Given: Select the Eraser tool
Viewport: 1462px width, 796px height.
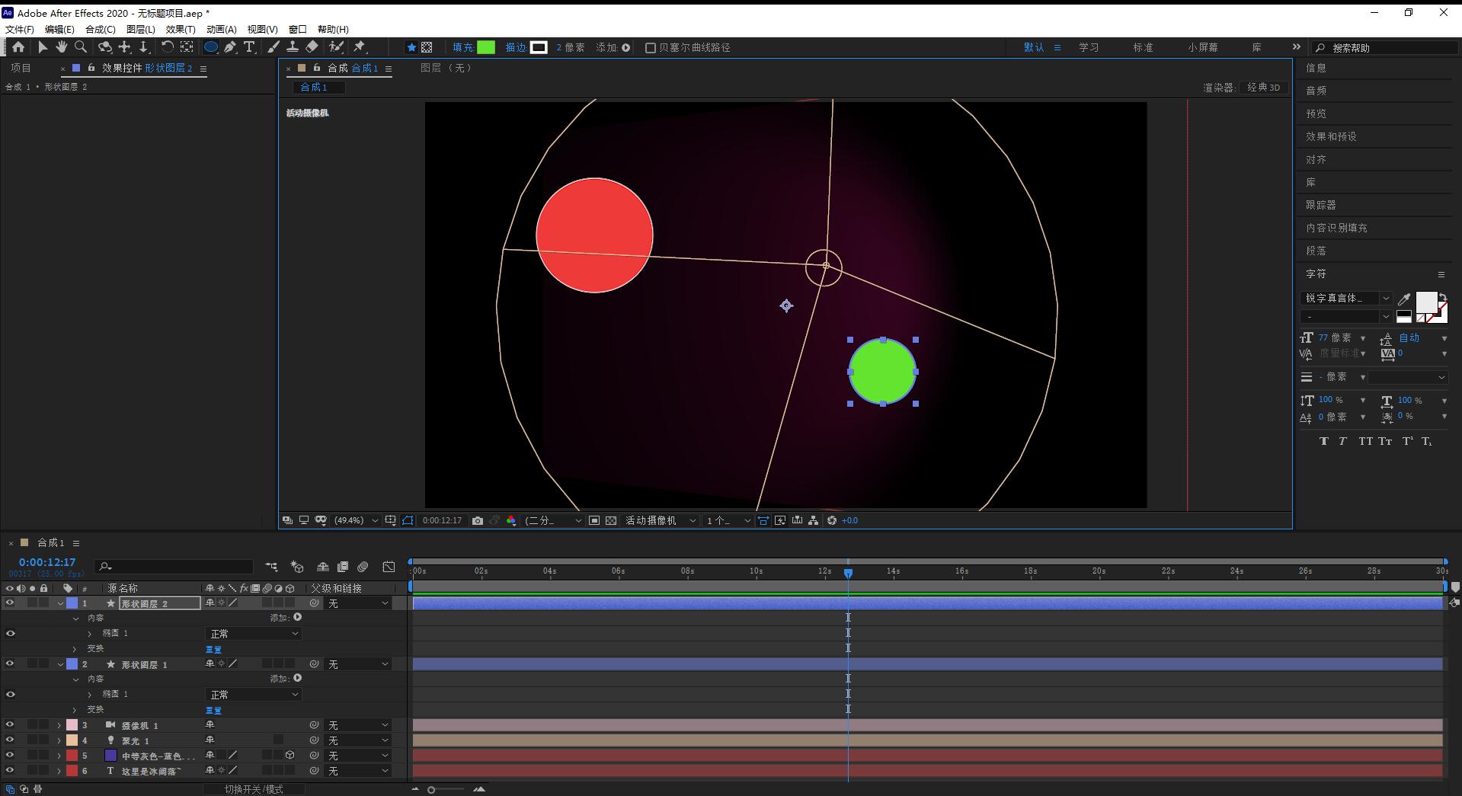Looking at the screenshot, I should tap(312, 47).
